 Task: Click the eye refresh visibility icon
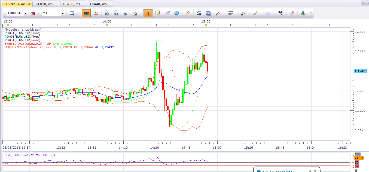tap(167, 13)
